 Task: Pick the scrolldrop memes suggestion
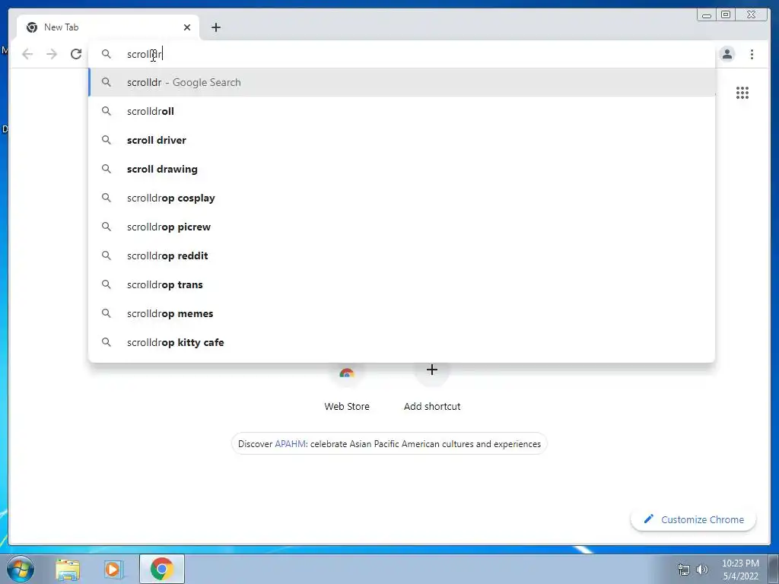[x=402, y=313]
